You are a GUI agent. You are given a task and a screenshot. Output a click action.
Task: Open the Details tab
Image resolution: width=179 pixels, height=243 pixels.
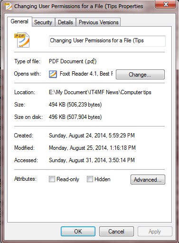[66, 22]
